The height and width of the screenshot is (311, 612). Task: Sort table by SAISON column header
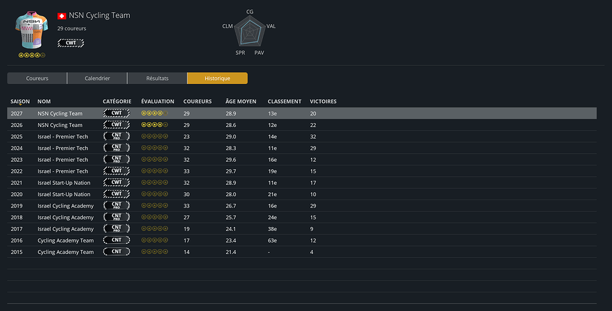point(20,101)
